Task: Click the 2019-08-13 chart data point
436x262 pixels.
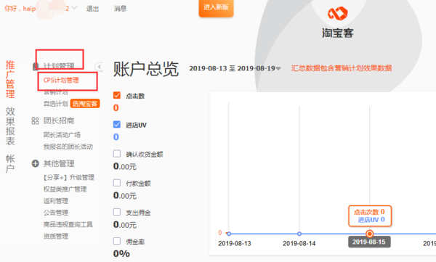Action: pyautogui.click(x=229, y=234)
